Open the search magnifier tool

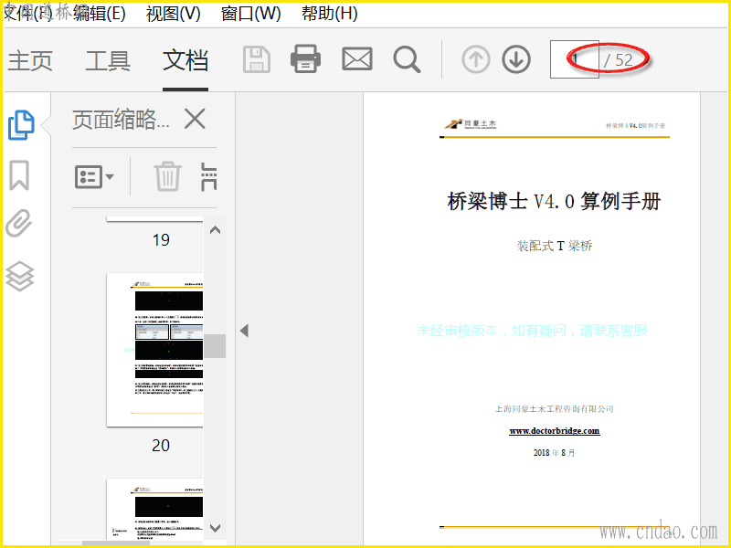(x=407, y=59)
